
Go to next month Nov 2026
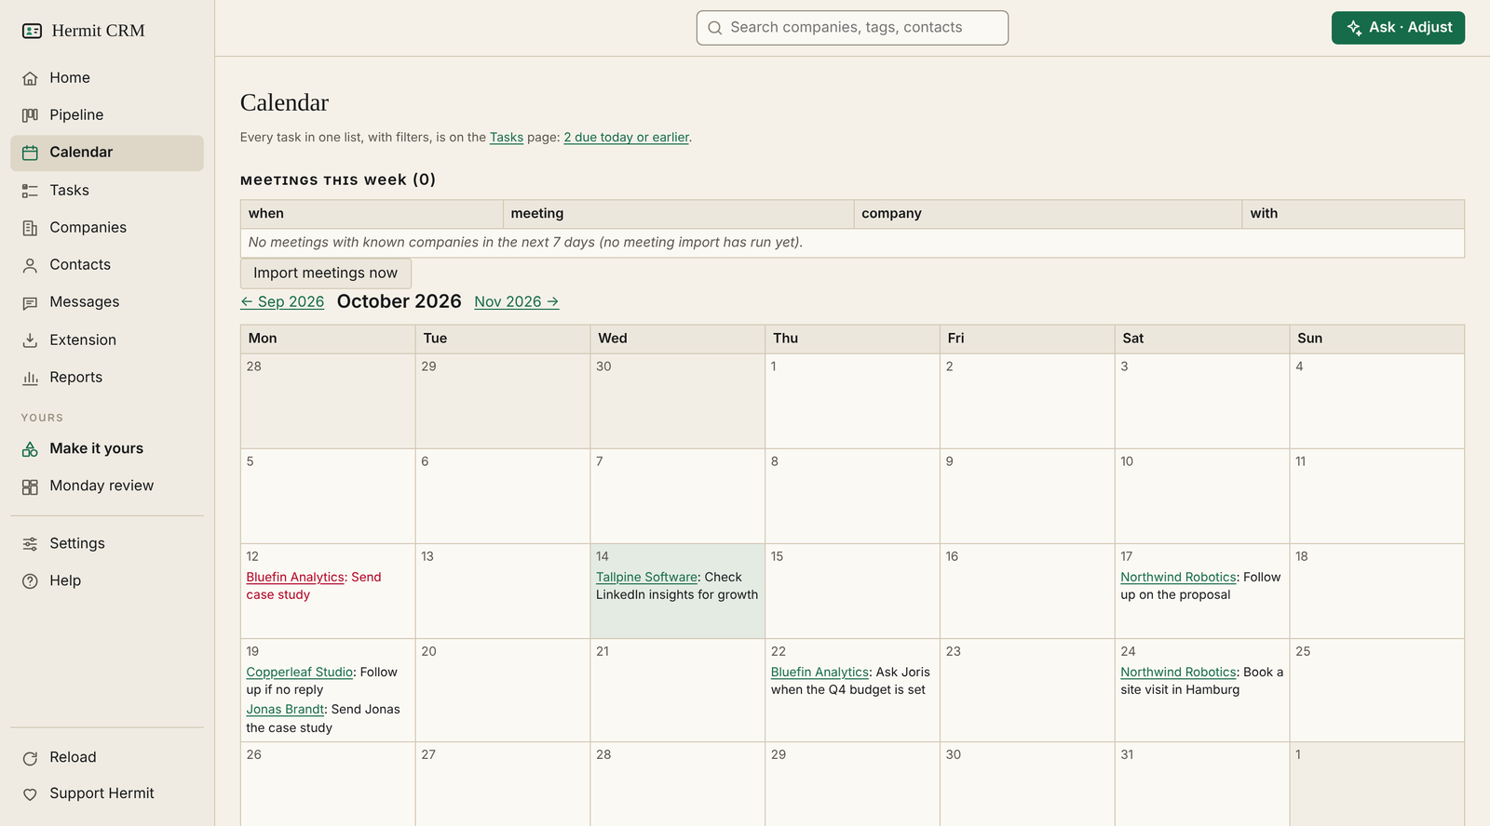(517, 302)
